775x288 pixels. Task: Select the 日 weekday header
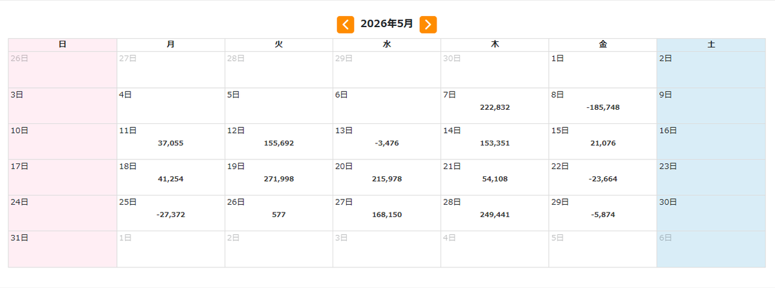(63, 45)
